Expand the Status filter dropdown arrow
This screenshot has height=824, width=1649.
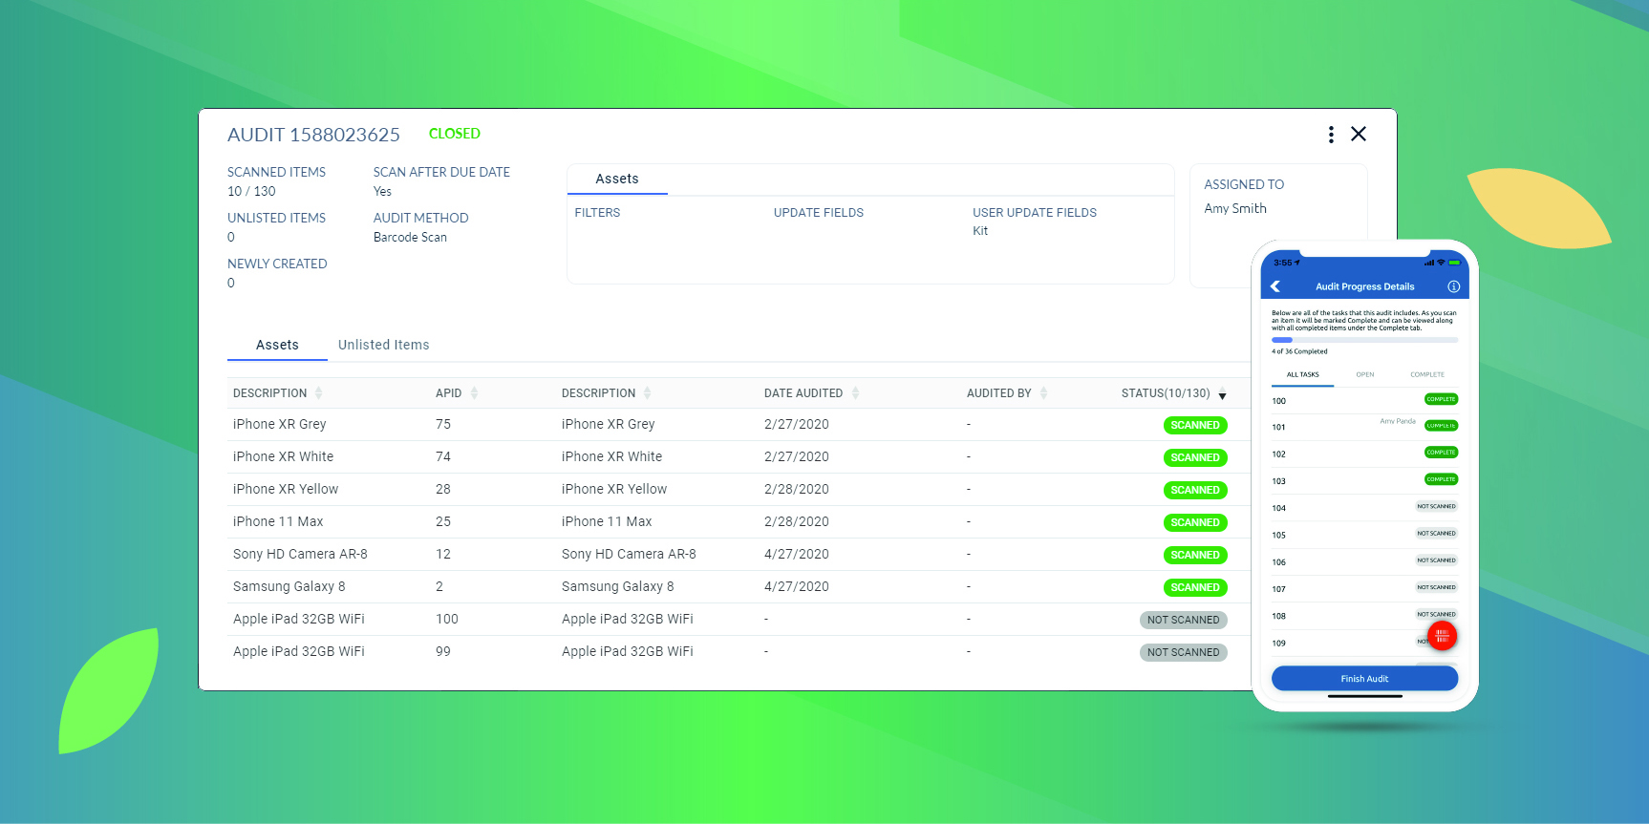click(x=1222, y=395)
